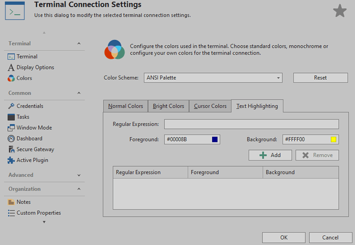Open the Terminal settings page icon
Screen dimensions: 355x245
click(x=12, y=56)
